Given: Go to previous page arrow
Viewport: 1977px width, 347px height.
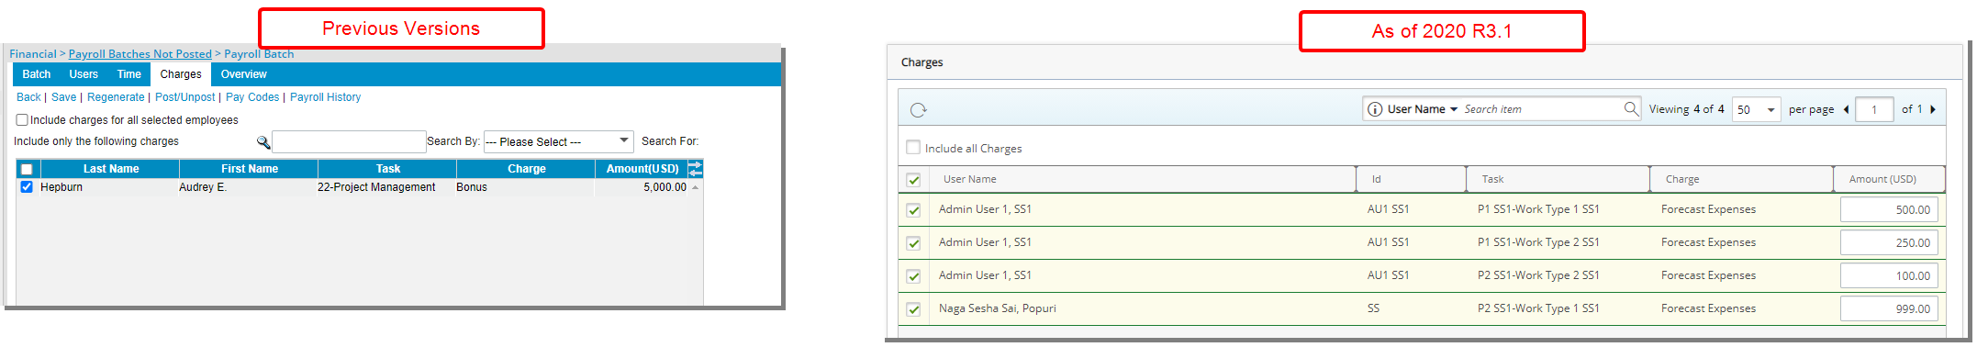Looking at the screenshot, I should pos(1846,109).
